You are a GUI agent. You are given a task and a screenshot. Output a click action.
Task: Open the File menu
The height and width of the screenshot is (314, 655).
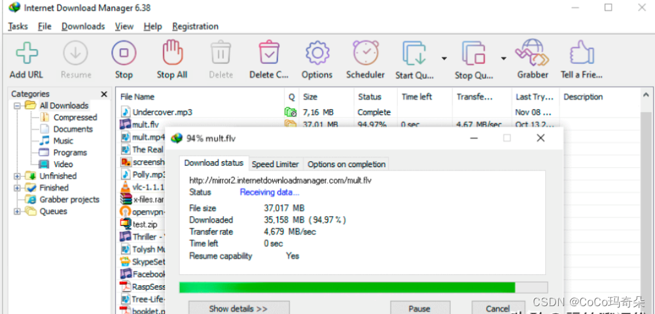[x=44, y=26]
